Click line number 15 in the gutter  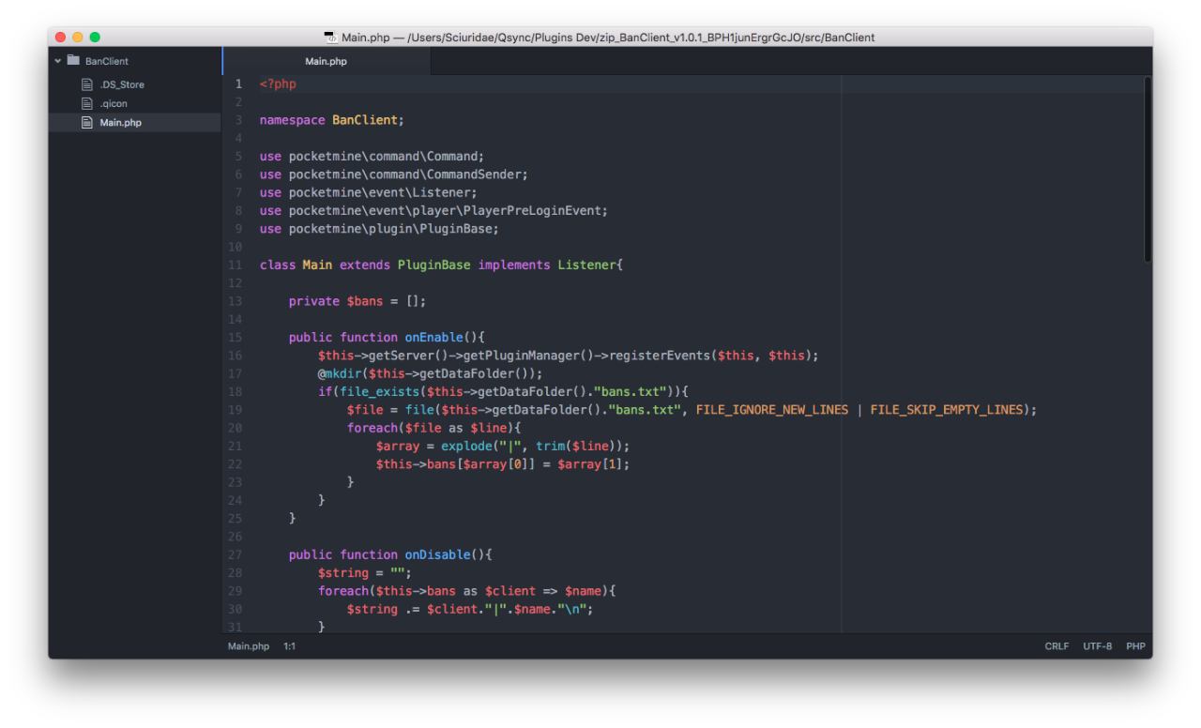coord(235,338)
